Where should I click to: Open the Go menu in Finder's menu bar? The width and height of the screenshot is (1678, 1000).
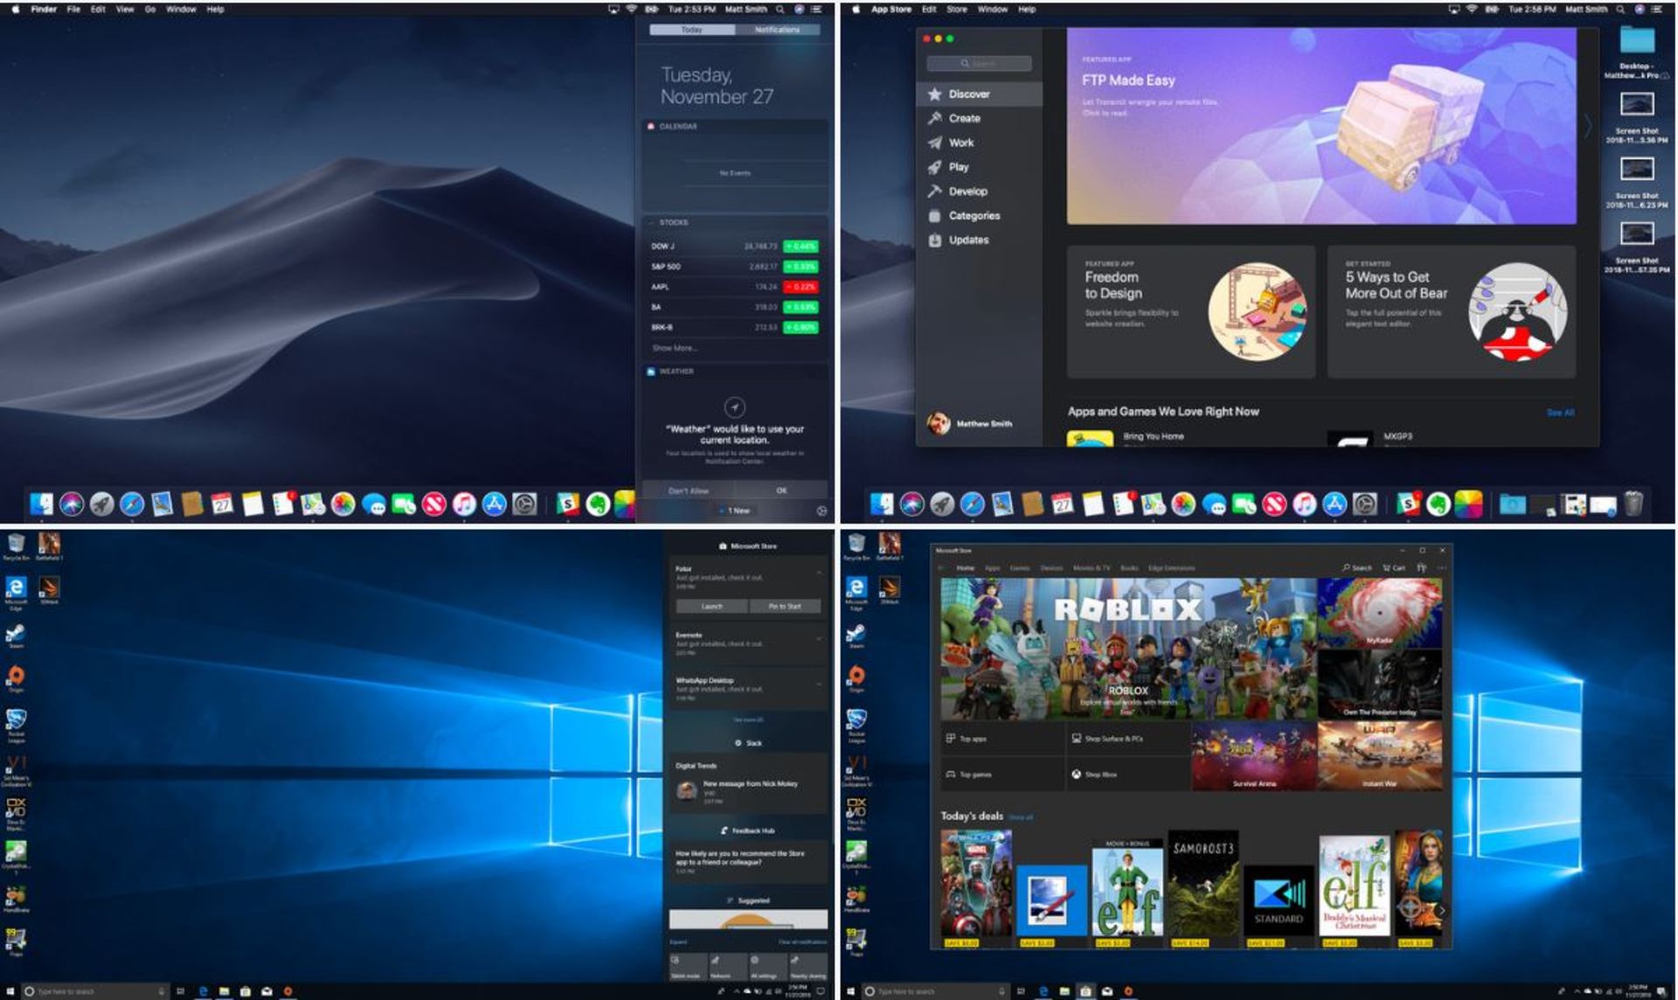150,9
